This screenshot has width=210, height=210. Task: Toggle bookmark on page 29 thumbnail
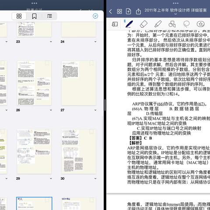47,131
